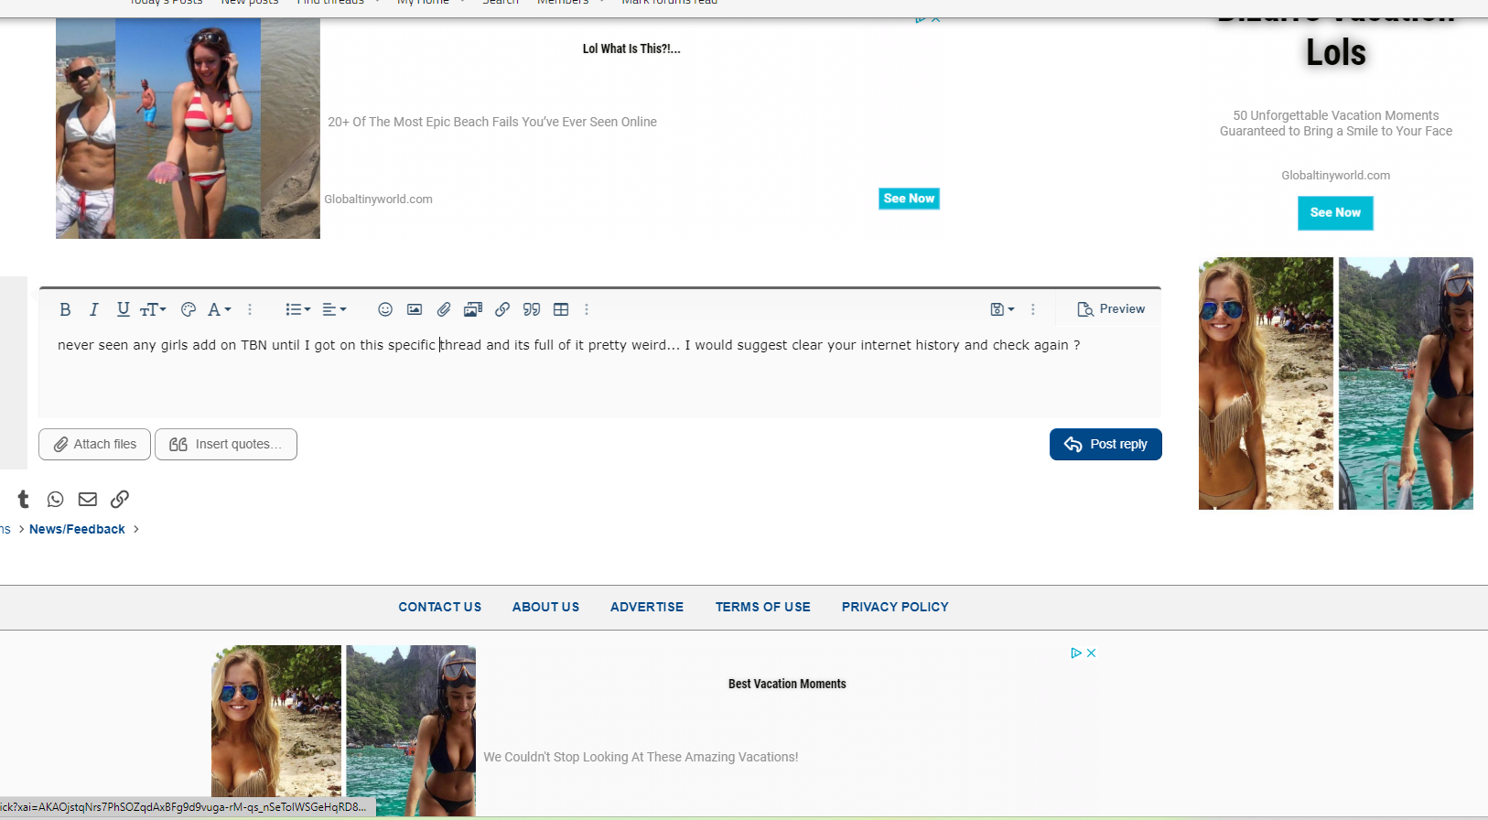This screenshot has height=820, width=1488.
Task: Click the AdChoices icon on bottom ad
Action: (1076, 653)
